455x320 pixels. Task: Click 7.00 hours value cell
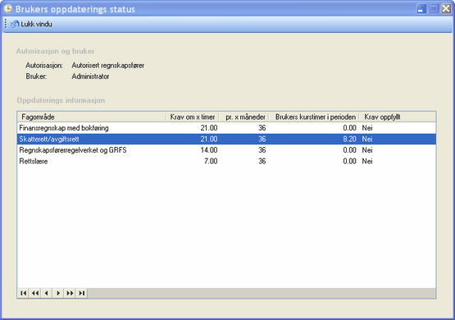click(x=211, y=161)
